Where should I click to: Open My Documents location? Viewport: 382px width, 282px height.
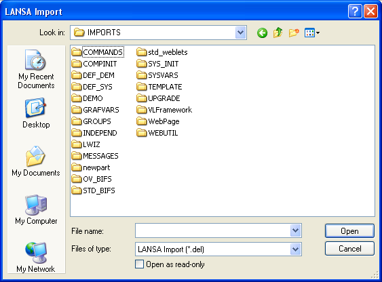point(36,161)
